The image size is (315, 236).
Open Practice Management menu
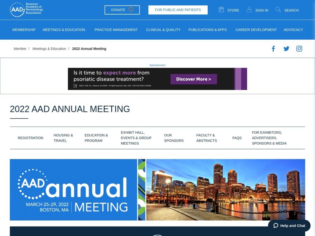tap(116, 30)
